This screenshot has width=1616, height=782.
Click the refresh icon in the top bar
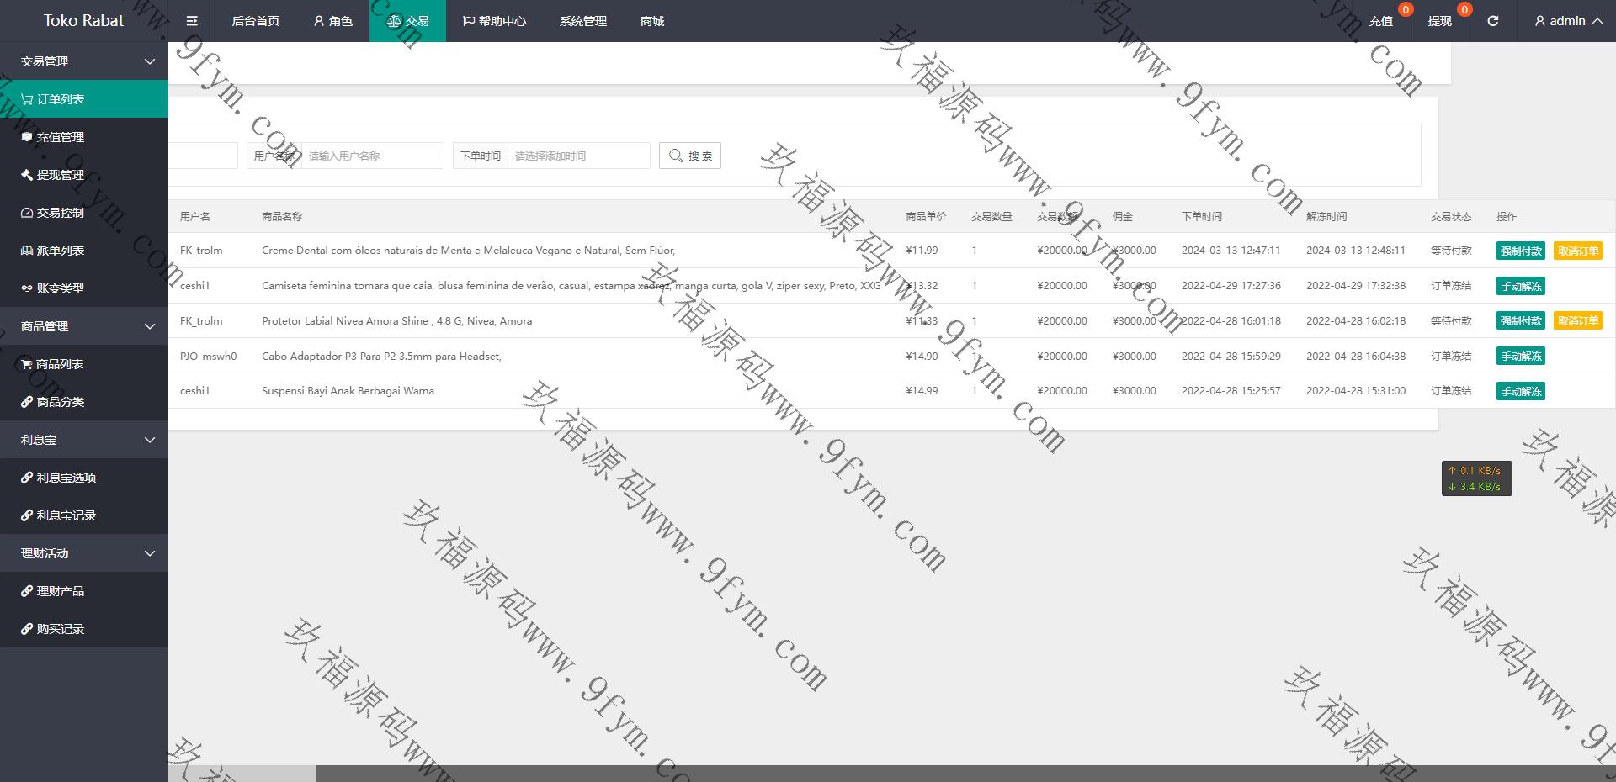pyautogui.click(x=1492, y=21)
